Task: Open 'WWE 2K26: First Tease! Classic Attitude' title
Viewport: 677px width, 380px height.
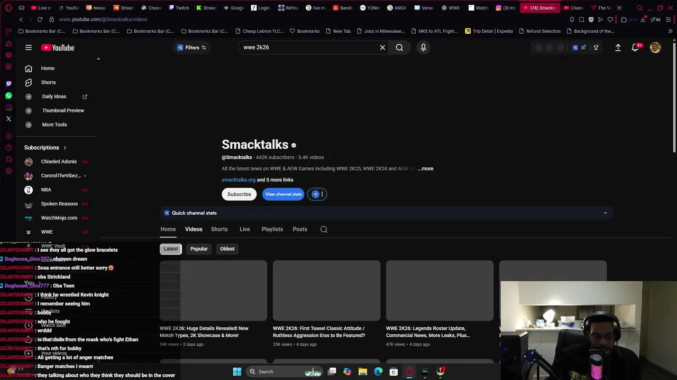Action: pos(319,332)
